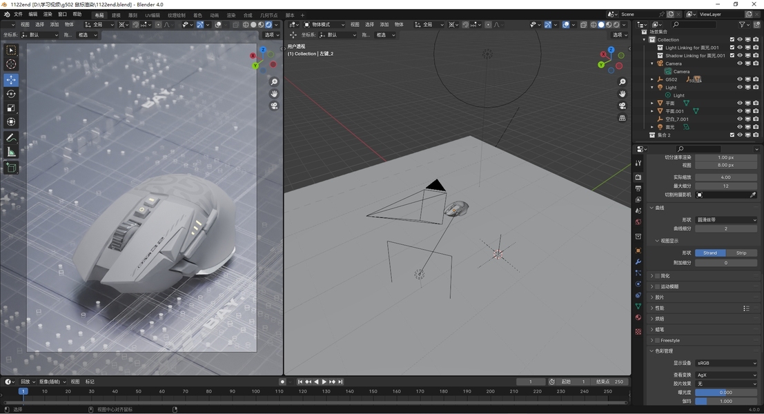Screen dimensions: 764x414
Task: Activate the Rotate tool
Action: click(x=11, y=94)
